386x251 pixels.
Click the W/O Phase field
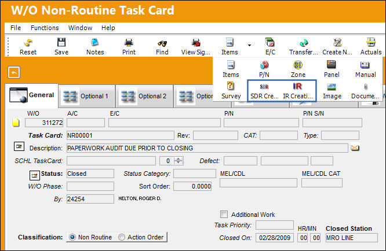click(x=90, y=186)
